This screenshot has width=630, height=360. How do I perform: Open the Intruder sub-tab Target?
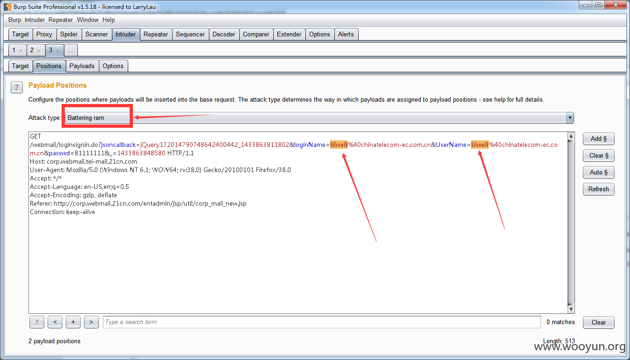click(x=21, y=66)
